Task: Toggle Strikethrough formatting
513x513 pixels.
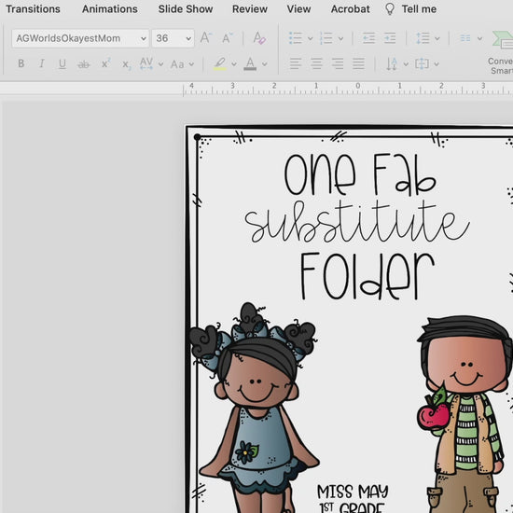Action: (x=83, y=64)
